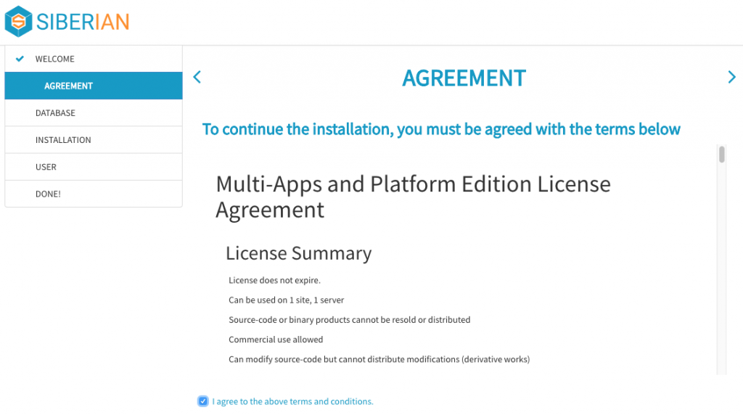This screenshot has width=743, height=415.
Task: Select the DONE! step
Action: point(48,194)
